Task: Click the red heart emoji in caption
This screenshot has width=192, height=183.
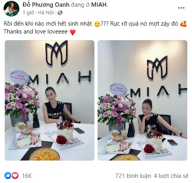Action: (73, 32)
